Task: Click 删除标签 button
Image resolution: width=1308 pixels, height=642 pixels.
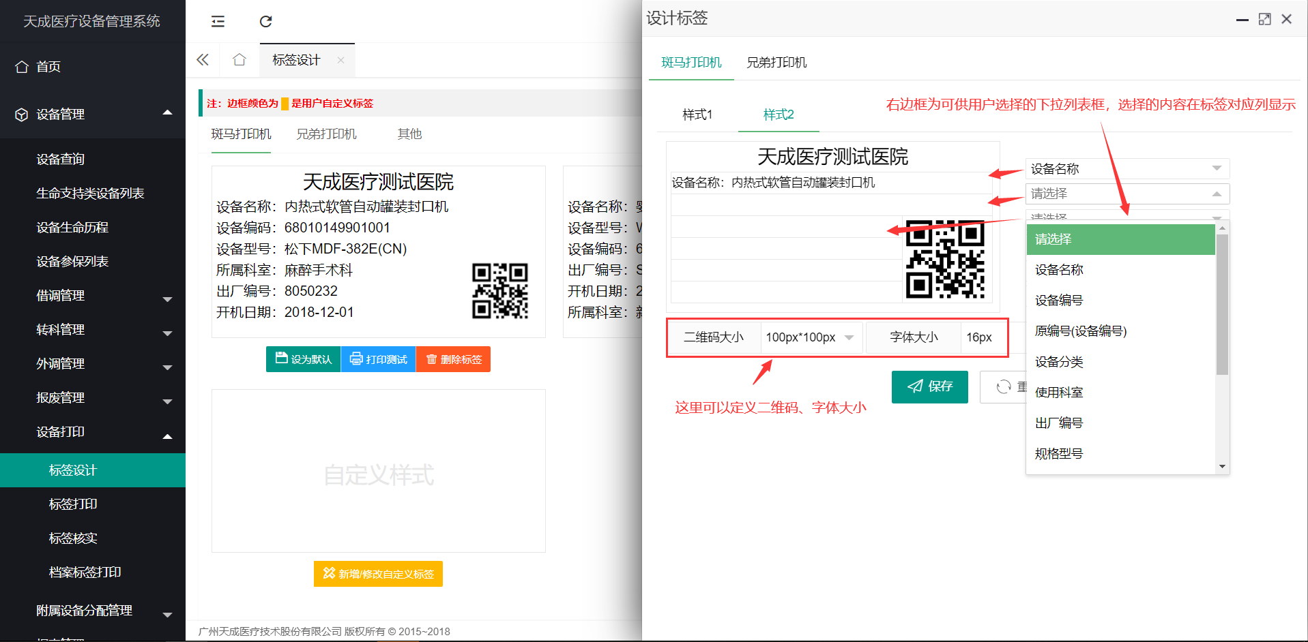Action: 453,359
